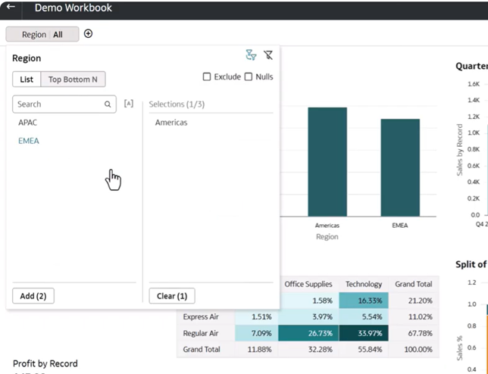This screenshot has height=374, width=488.
Task: Click the Profit by Record title
Action: tap(45, 363)
